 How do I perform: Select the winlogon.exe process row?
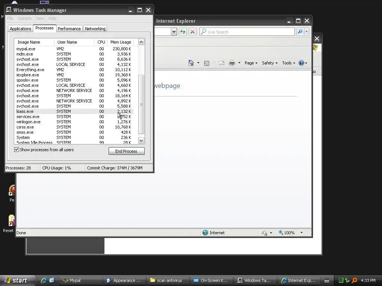(x=74, y=122)
